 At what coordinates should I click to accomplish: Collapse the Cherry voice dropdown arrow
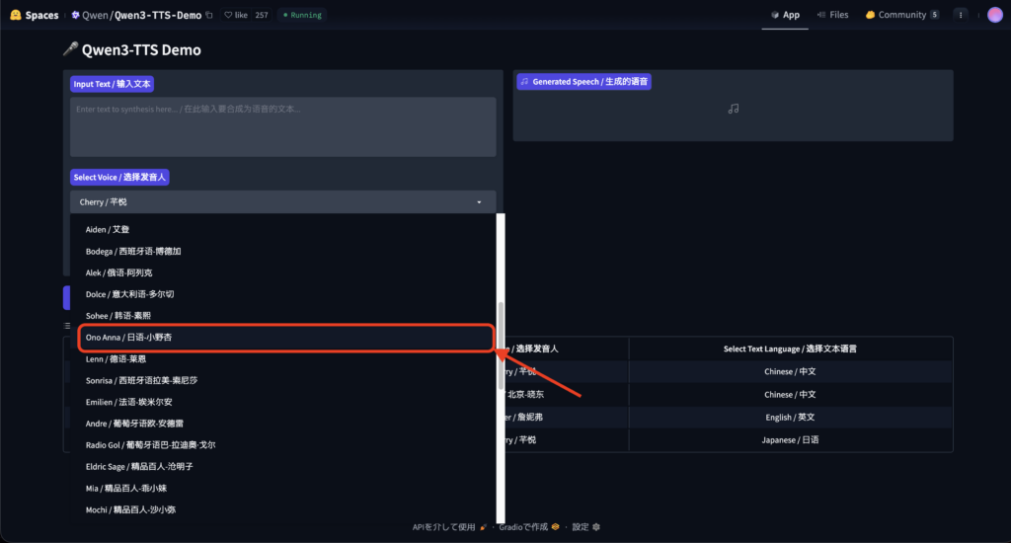479,202
